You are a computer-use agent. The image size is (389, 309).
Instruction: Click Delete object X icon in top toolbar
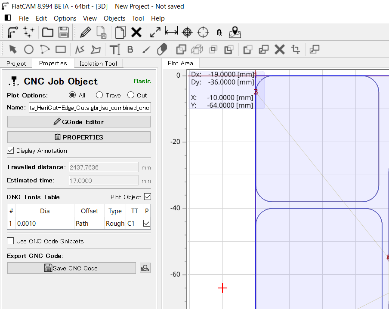pyautogui.click(x=136, y=32)
